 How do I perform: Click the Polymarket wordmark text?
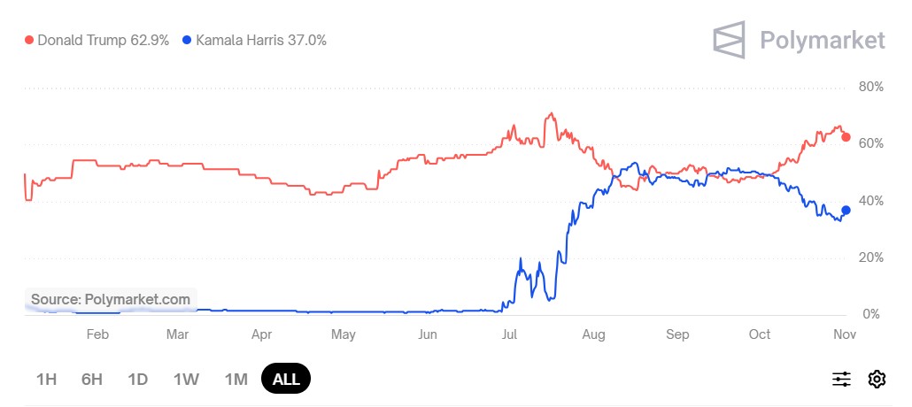[823, 40]
